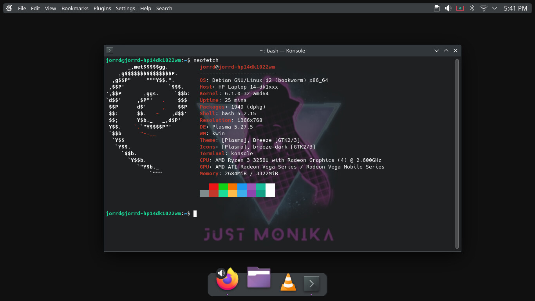The image size is (535, 301).
Task: Open the Bookmarks menu
Action: pyautogui.click(x=75, y=8)
